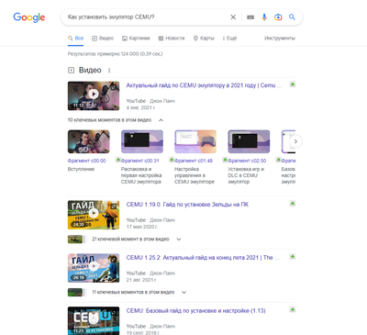
Task: Click green icon beside CEMU: Базовый гайд result
Action: [x=293, y=309]
